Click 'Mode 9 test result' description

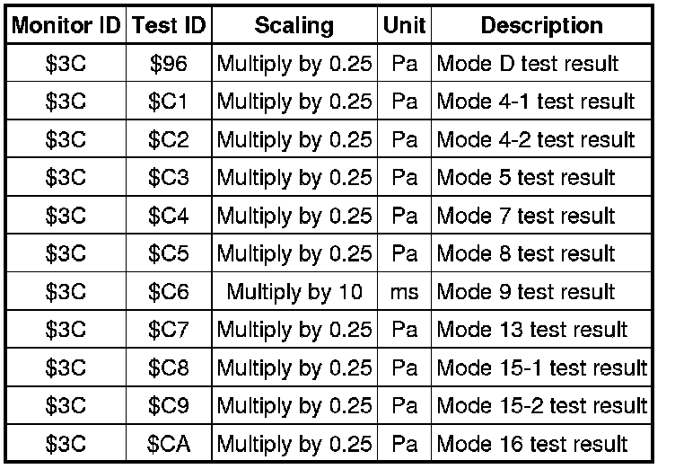(526, 292)
